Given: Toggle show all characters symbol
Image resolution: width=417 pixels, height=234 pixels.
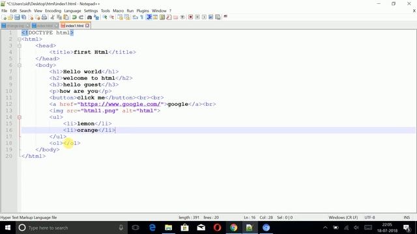Looking at the screenshot, I should click(x=142, y=18).
